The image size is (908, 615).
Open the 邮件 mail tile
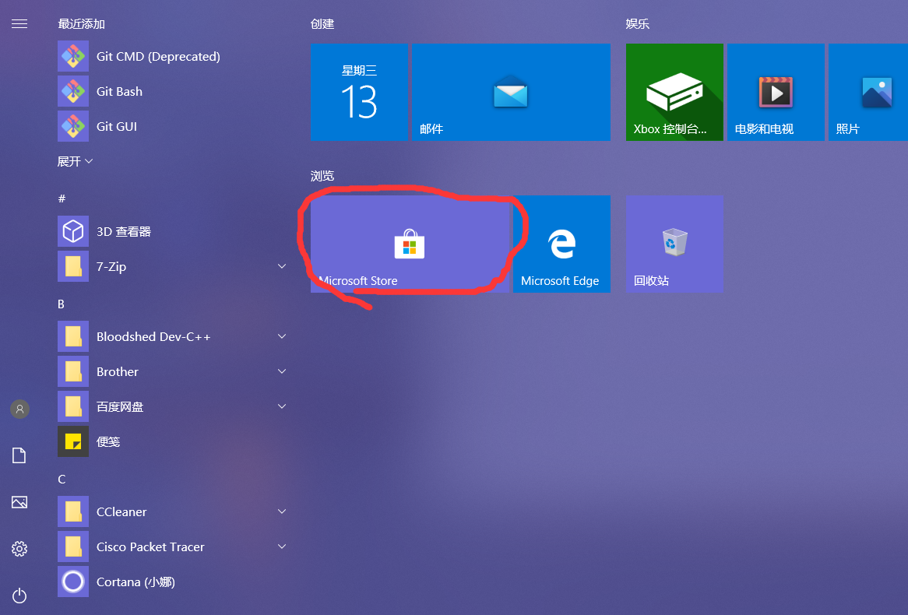click(x=511, y=92)
